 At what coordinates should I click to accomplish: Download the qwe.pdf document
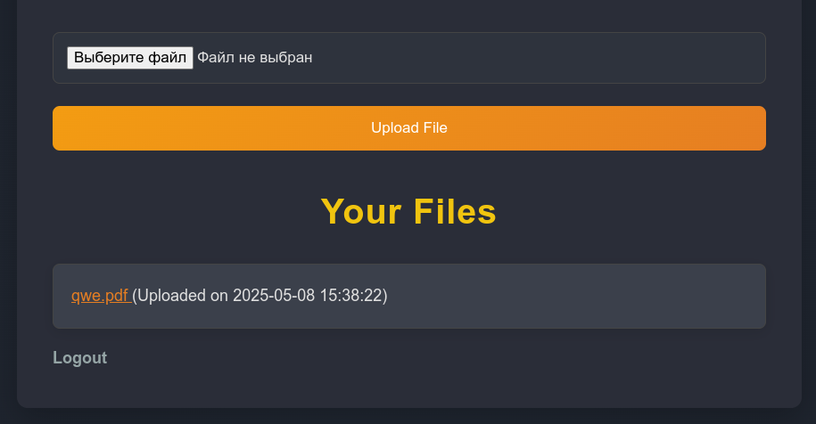tap(101, 296)
